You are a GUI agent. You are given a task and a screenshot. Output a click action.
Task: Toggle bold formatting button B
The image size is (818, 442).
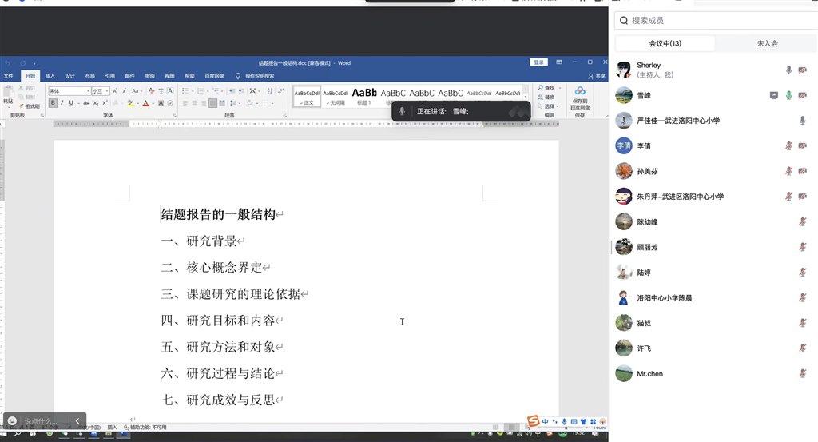pyautogui.click(x=53, y=103)
